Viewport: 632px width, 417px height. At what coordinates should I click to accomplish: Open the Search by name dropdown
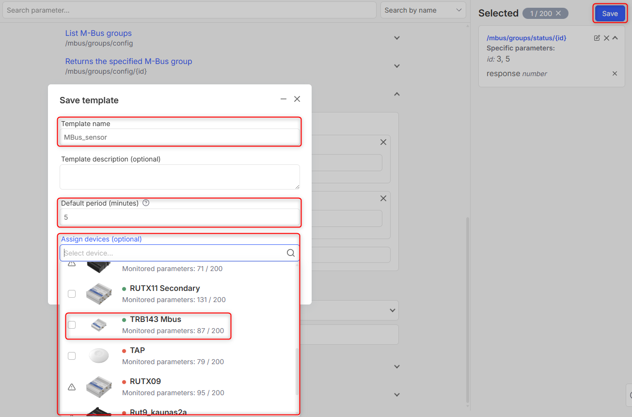(423, 10)
